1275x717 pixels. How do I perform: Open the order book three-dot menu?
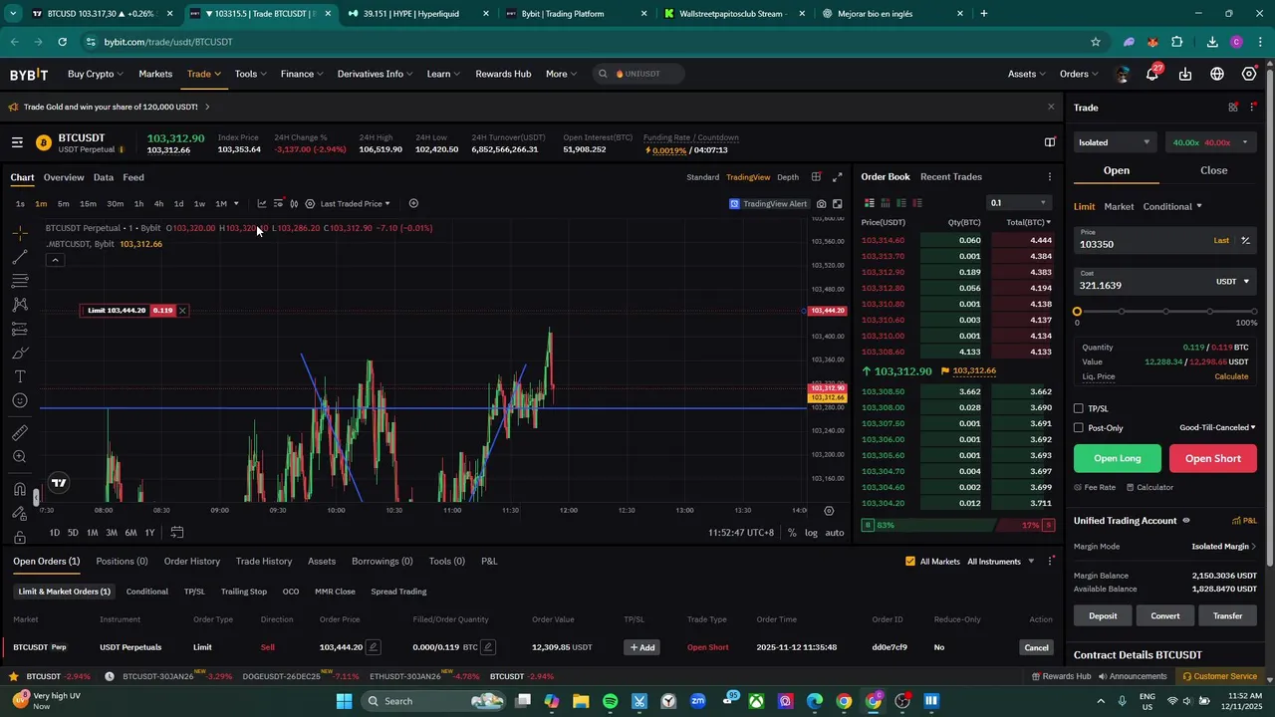(x=1049, y=177)
